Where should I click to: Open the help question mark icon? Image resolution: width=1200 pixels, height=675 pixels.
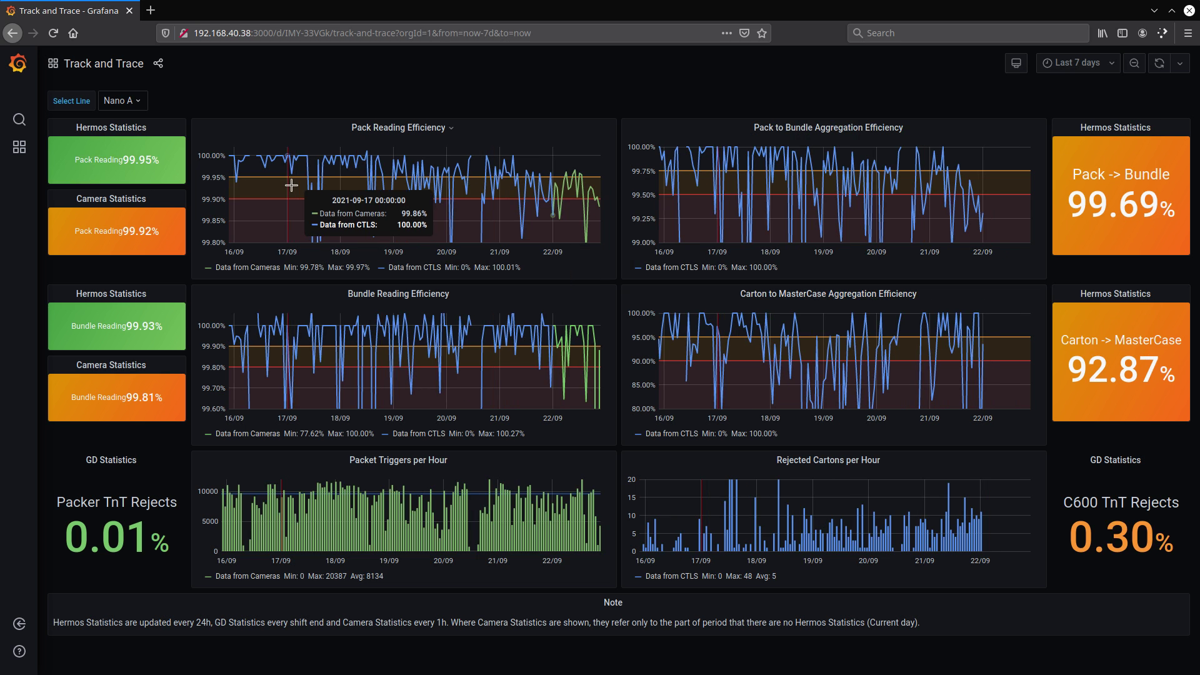(19, 651)
